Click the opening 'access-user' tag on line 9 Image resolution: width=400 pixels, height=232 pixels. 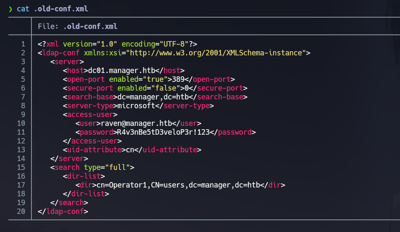90,115
